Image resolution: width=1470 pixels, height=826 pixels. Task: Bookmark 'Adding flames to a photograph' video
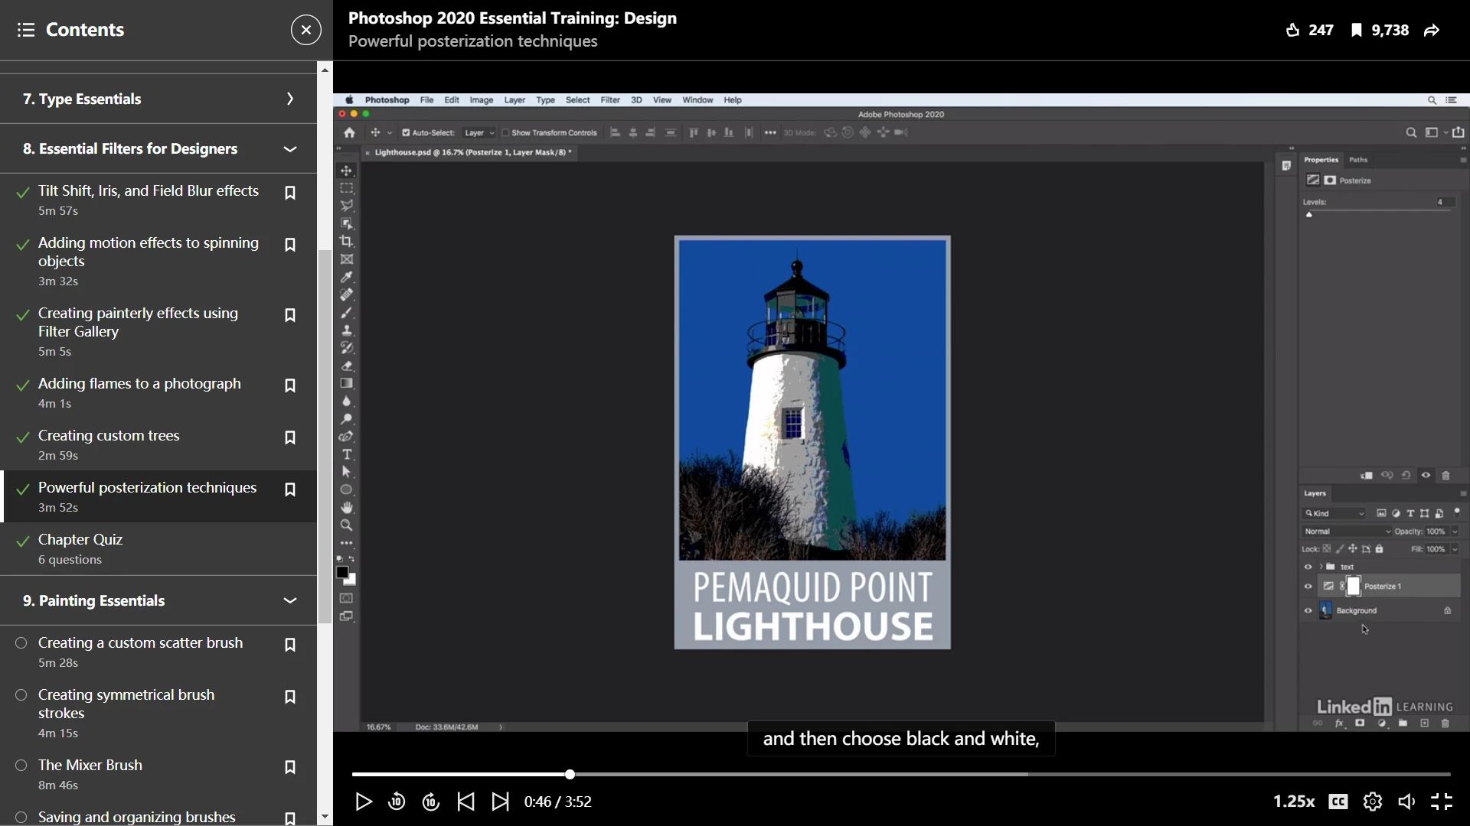pos(290,385)
